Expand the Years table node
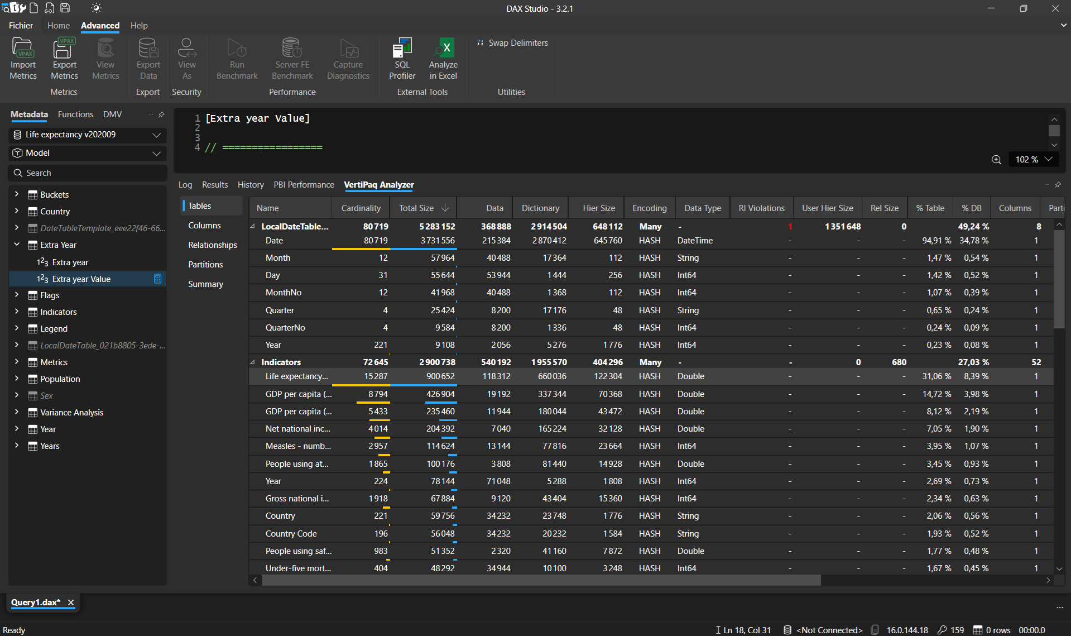This screenshot has height=636, width=1071. pos(17,446)
